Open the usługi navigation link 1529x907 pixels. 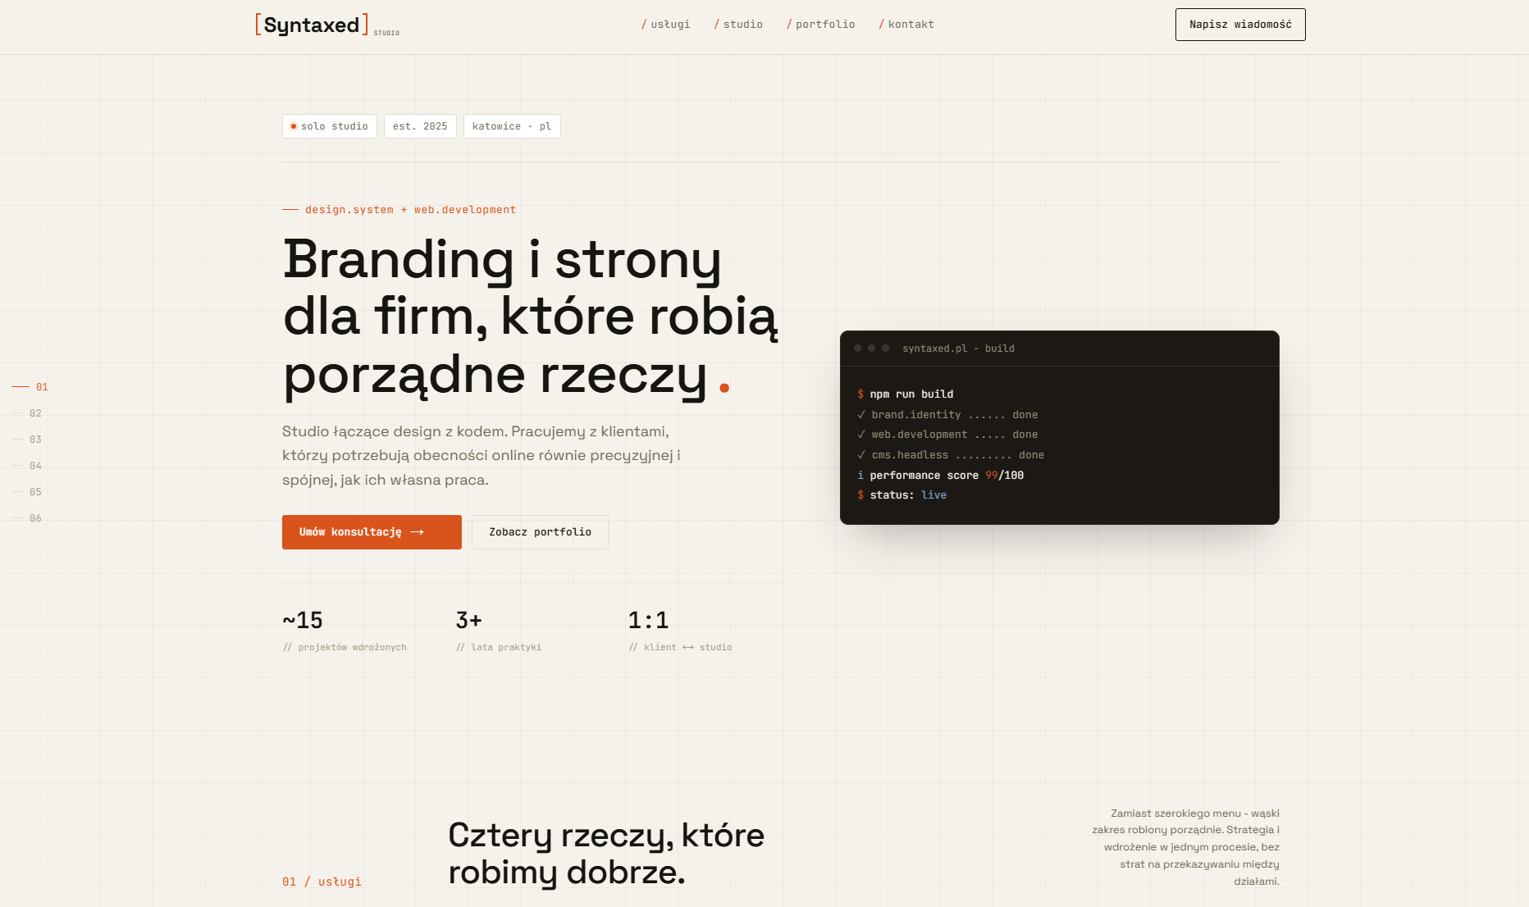click(665, 25)
